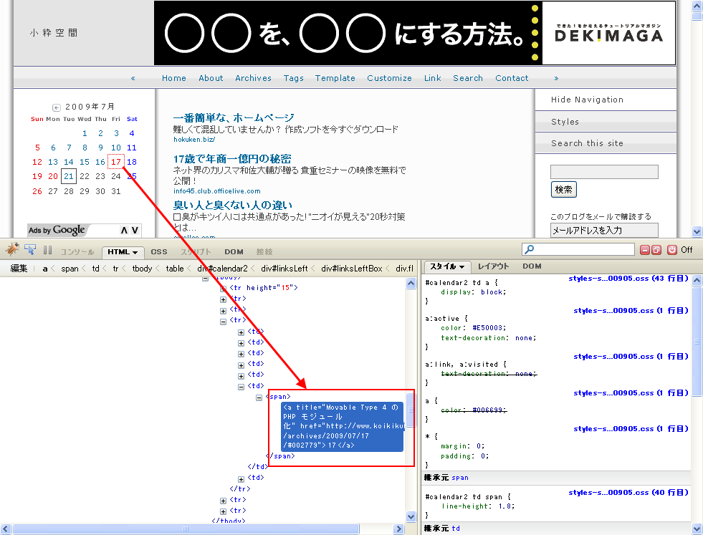Open the Home navigation link
The width and height of the screenshot is (703, 535).
point(174,78)
